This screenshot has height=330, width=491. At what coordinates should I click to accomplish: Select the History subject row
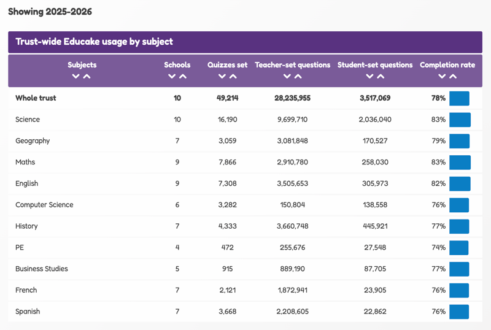click(245, 226)
